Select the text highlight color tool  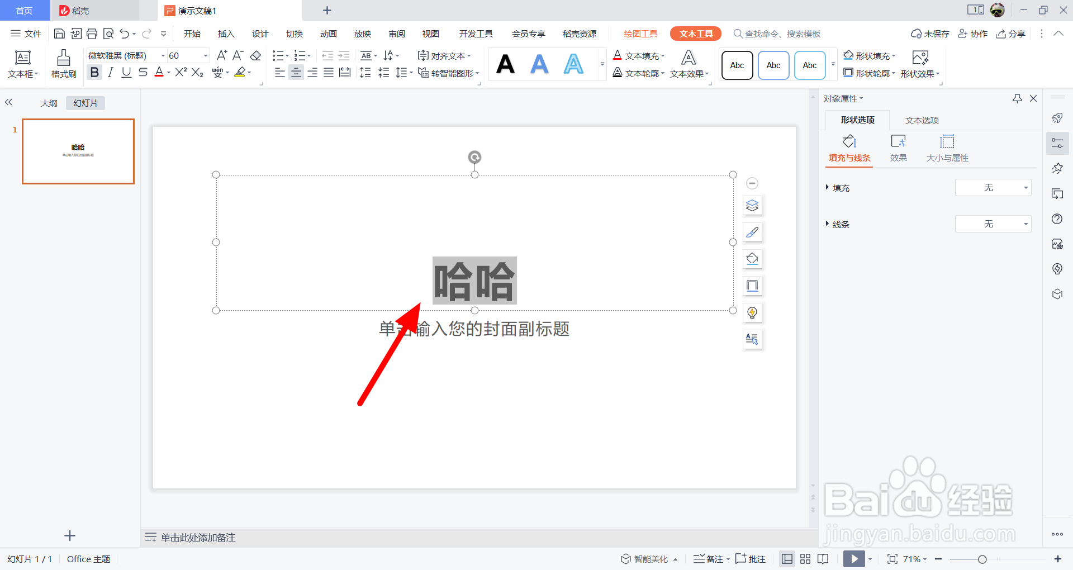pos(240,72)
